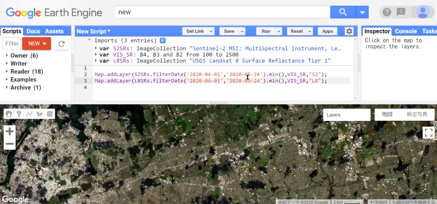Zoom in on the map
Viewport: 437px width, 204px height.
point(10,131)
